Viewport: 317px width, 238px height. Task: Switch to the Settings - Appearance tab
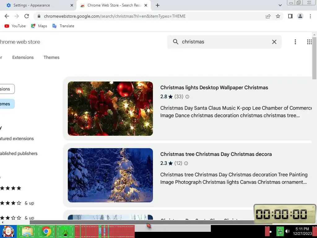[x=38, y=5]
